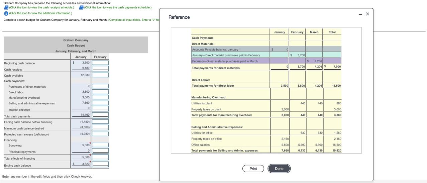Click January Cash receipts value 9,180
The width and height of the screenshot is (427, 183).
(x=86, y=68)
